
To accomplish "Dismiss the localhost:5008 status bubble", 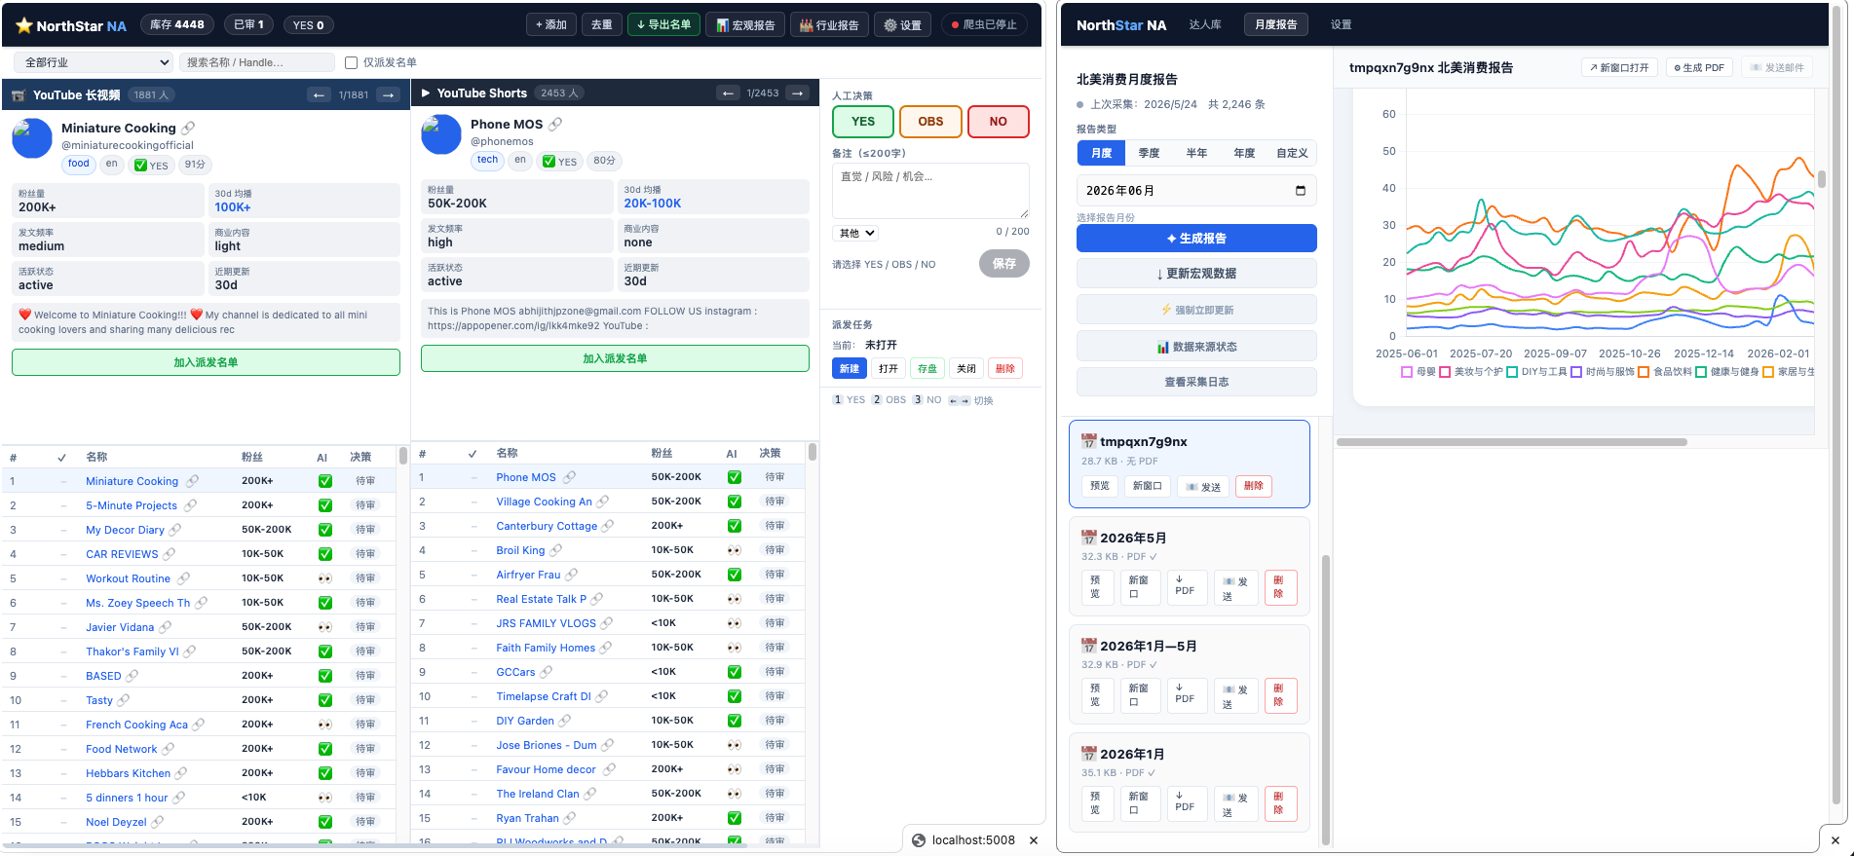I will click(1034, 840).
